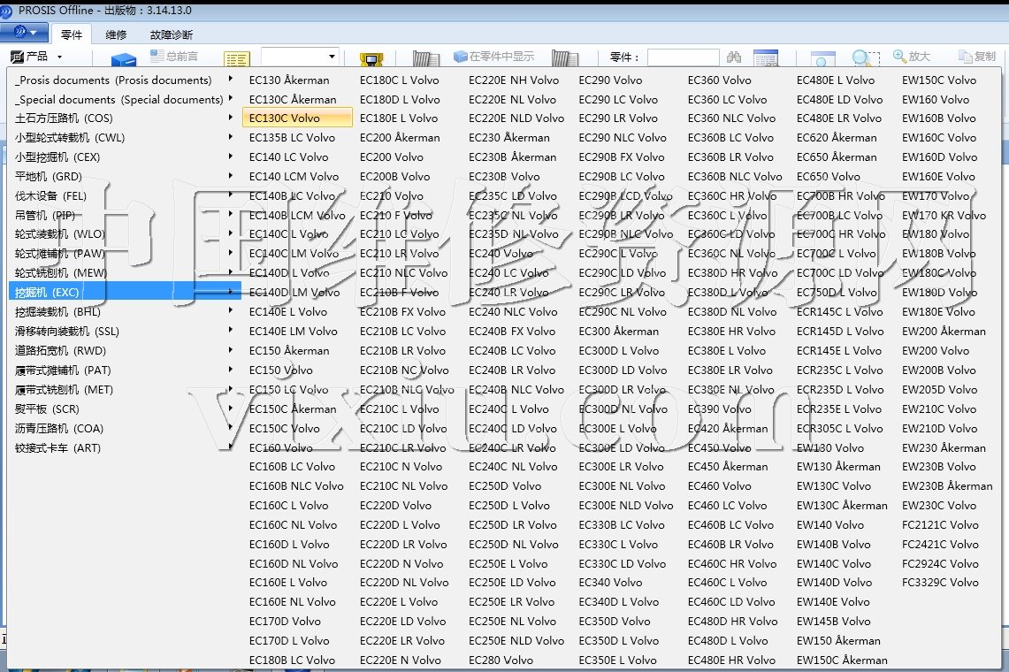Click the 复制 copy button

pos(977,57)
